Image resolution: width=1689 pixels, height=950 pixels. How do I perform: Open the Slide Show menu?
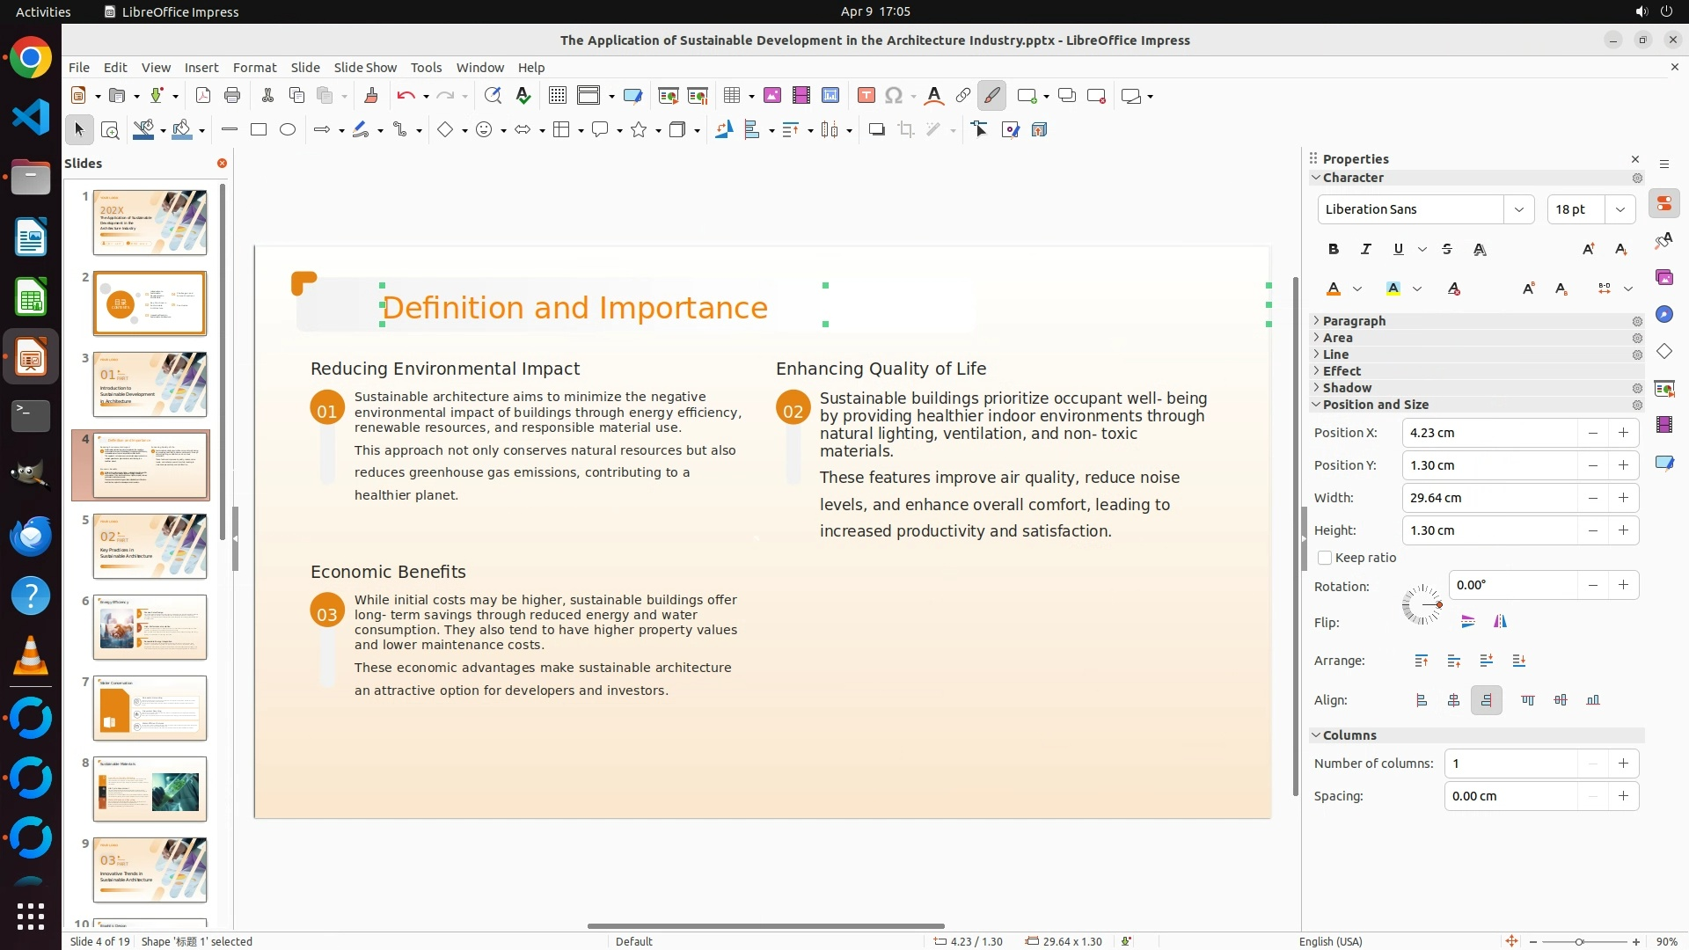[365, 68]
